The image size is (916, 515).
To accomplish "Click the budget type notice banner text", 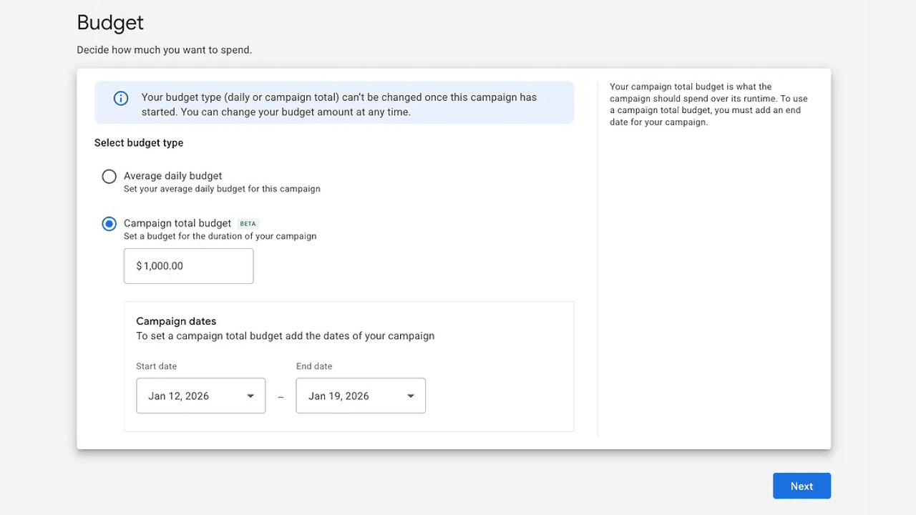I will click(338, 104).
